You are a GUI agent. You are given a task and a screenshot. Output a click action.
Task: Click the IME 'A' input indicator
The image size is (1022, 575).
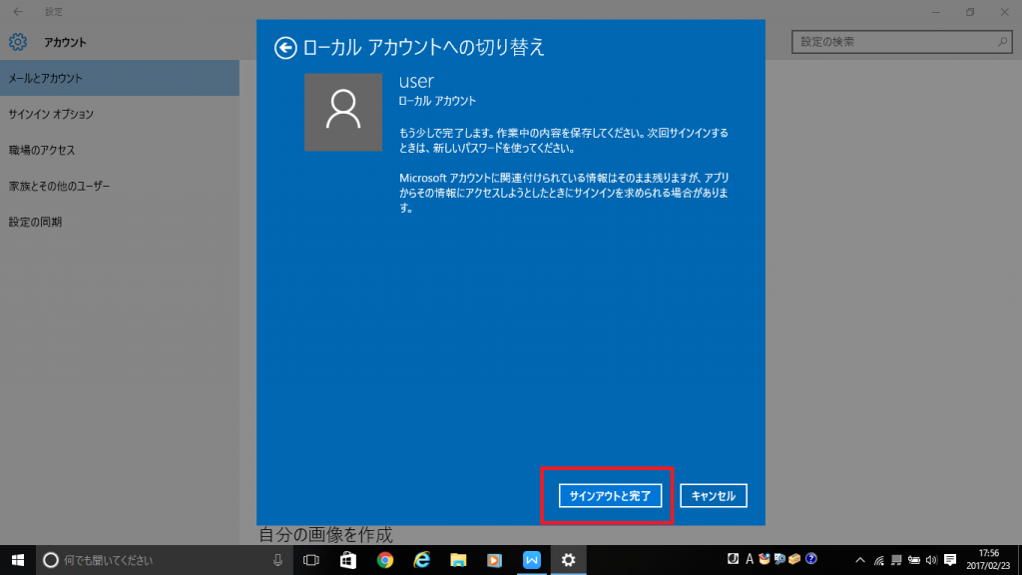coord(750,560)
